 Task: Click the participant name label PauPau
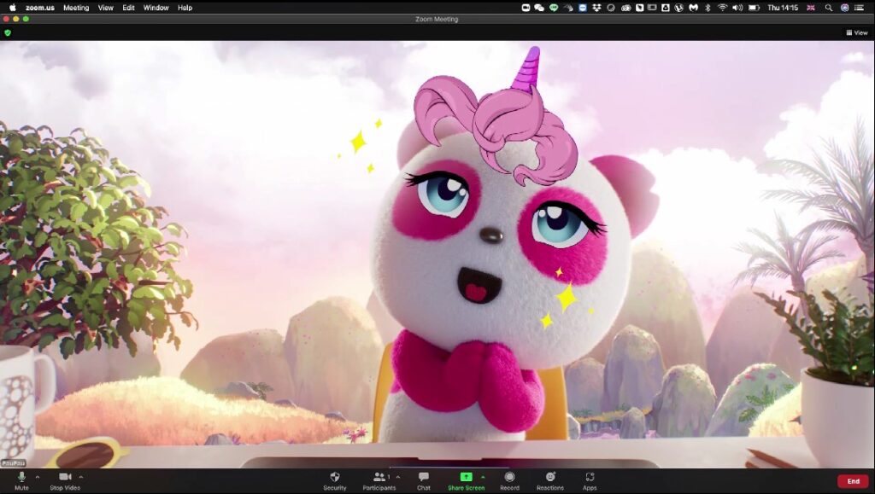14,462
